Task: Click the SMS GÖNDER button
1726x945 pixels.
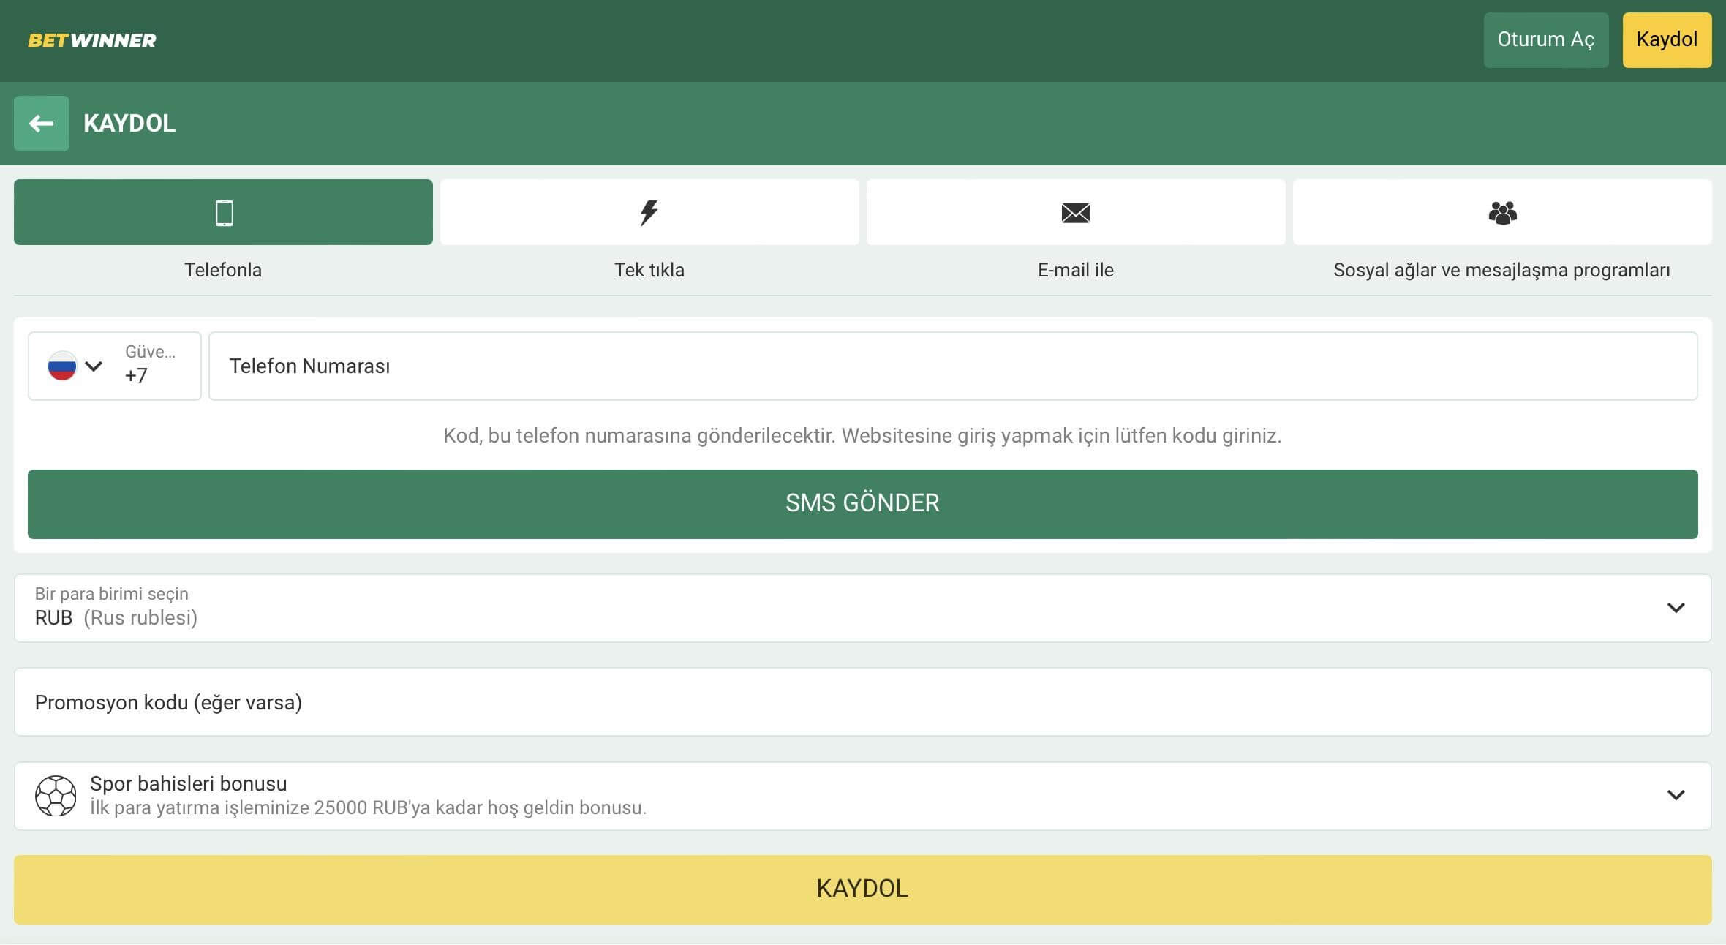Action: 863,504
